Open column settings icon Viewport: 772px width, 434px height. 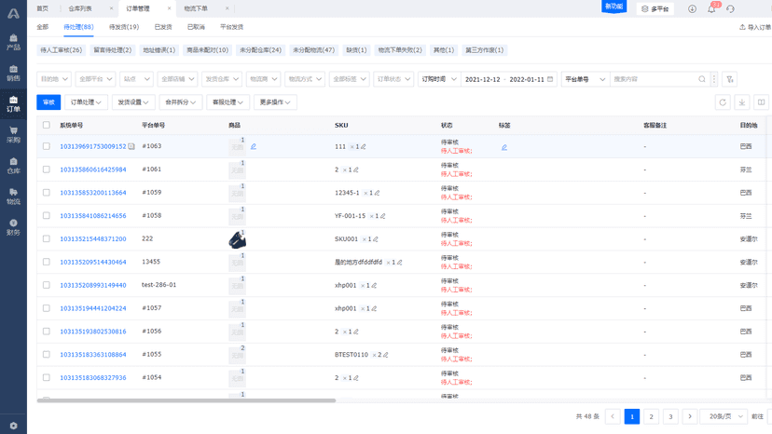pyautogui.click(x=761, y=102)
